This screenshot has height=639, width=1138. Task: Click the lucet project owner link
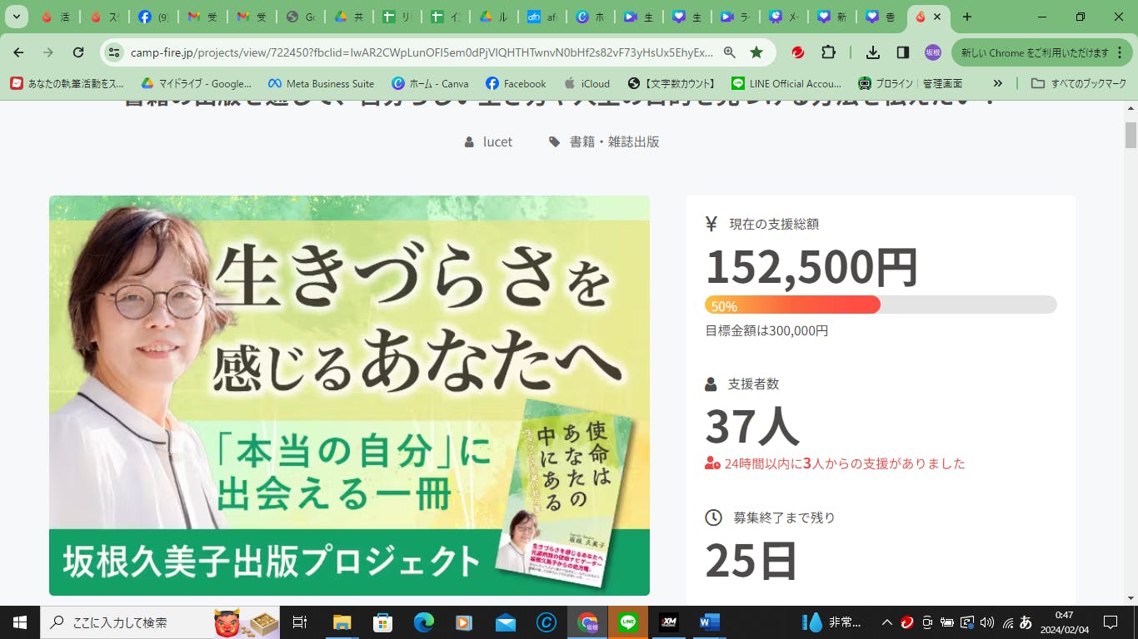(497, 141)
